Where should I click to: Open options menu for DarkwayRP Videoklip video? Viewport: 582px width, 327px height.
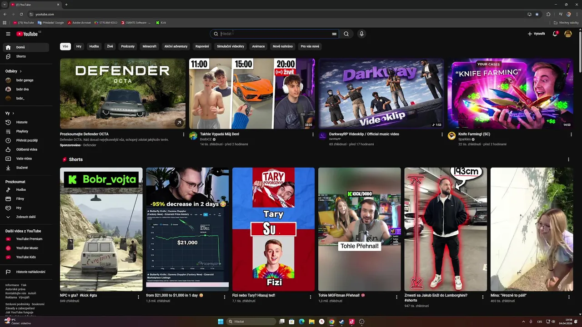[x=442, y=134]
